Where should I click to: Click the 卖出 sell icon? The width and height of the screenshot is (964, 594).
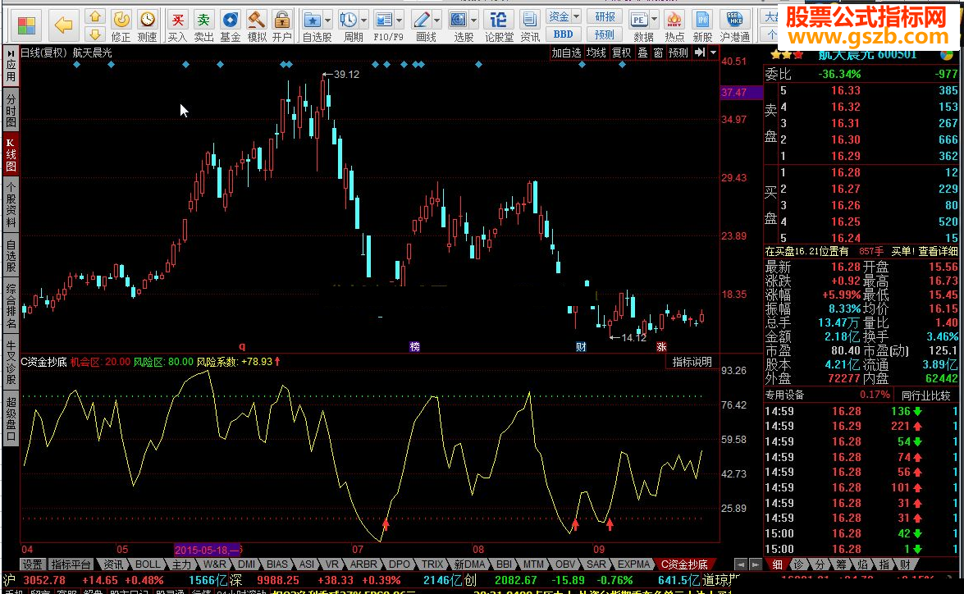[203, 25]
